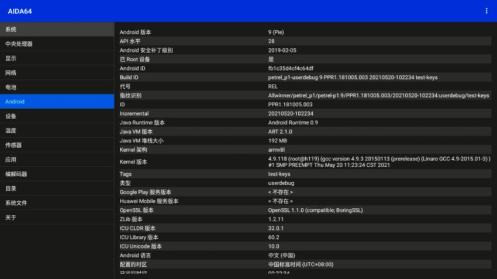Select Android Runtime 0.9 value
This screenshot has height=279, width=497.
coord(293,123)
